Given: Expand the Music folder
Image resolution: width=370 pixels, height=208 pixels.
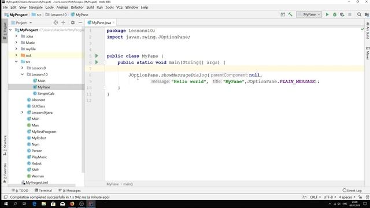Looking at the screenshot, I should (x=16, y=42).
